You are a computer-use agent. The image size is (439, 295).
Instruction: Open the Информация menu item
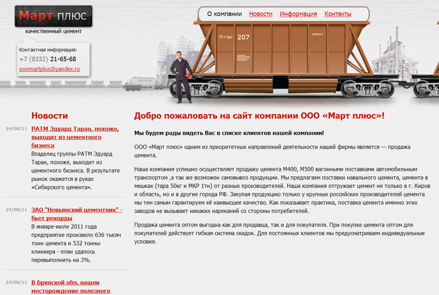(x=298, y=14)
